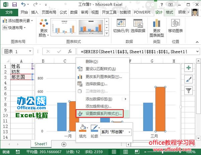Collapse the ribbon with the chevron
The height and width of the screenshot is (155, 201).
[197, 42]
